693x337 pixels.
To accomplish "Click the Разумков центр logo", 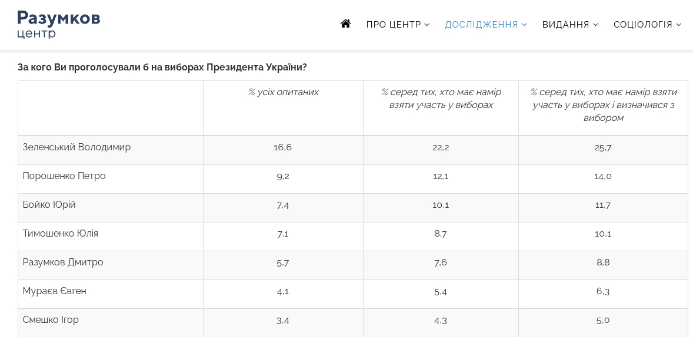I will point(59,25).
